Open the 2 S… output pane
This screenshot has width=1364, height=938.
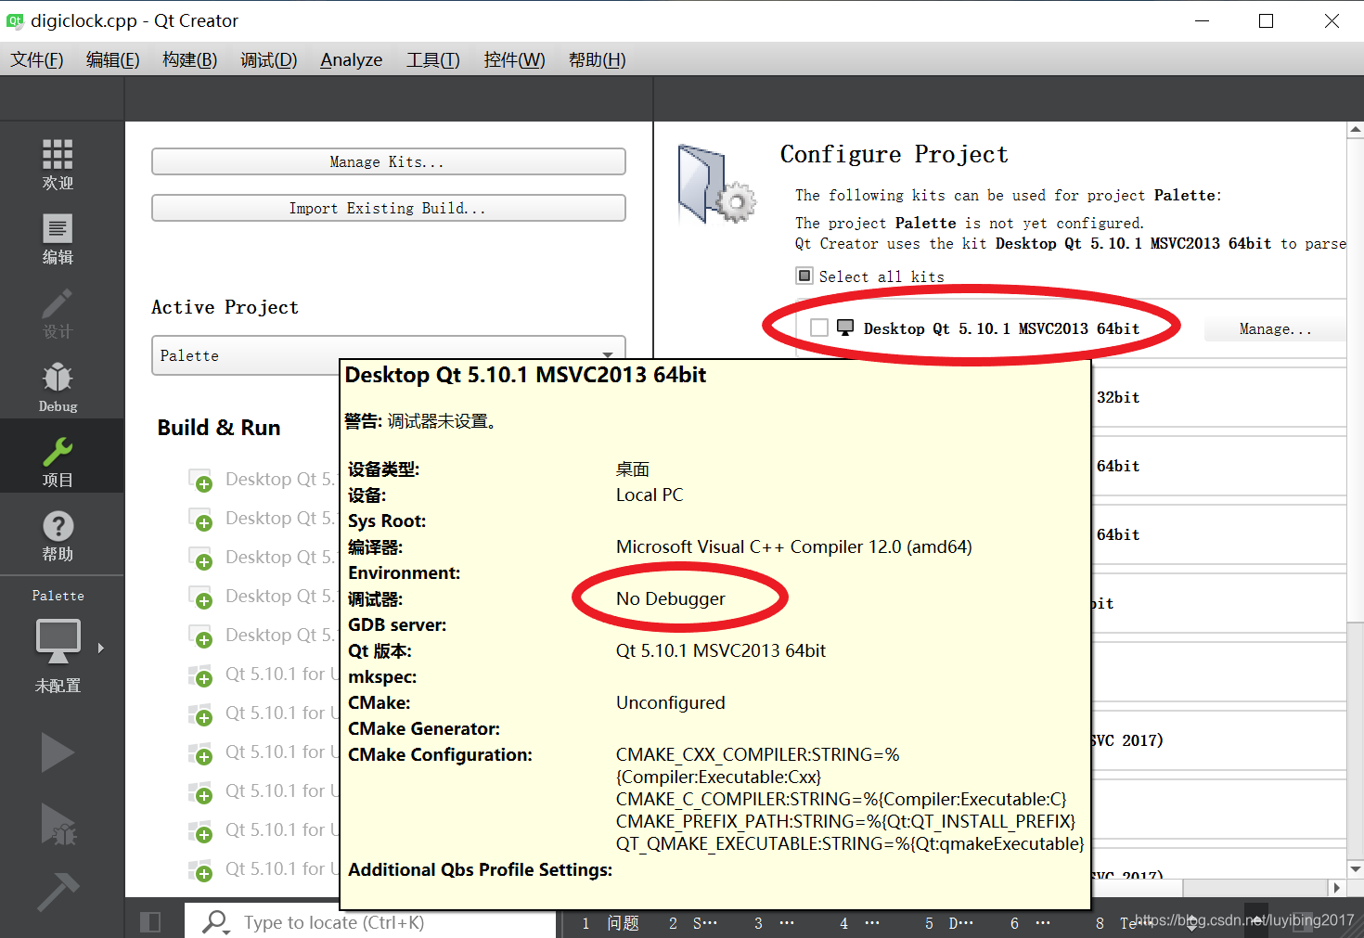tap(693, 923)
